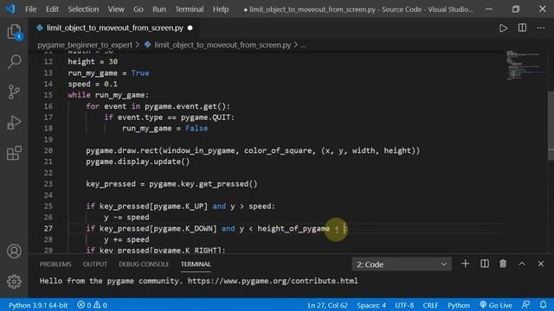
Task: Split the editor to the right
Action: click(x=522, y=28)
